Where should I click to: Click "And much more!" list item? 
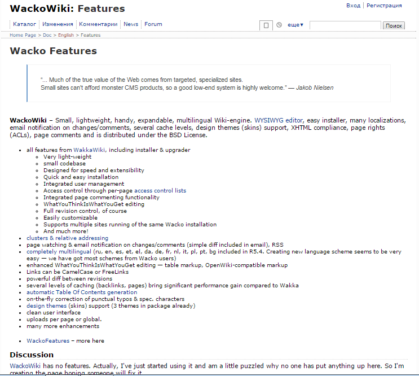[x=66, y=231]
